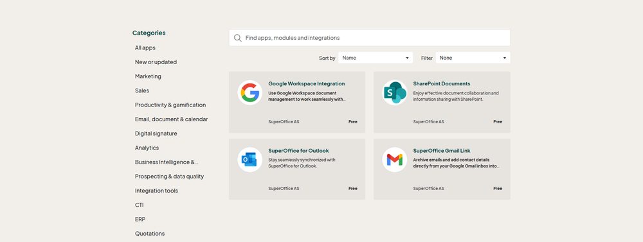Image resolution: width=643 pixels, height=242 pixels.
Task: Open the Sort by Name dropdown
Action: [376, 58]
